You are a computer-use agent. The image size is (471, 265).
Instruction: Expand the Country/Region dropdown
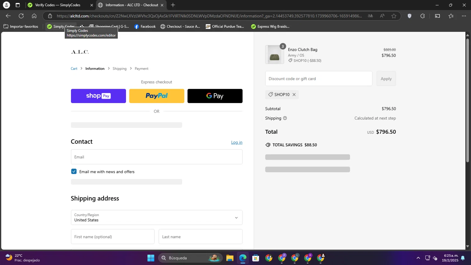(x=157, y=218)
